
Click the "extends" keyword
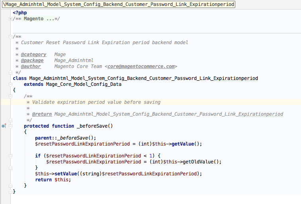tap(33, 84)
